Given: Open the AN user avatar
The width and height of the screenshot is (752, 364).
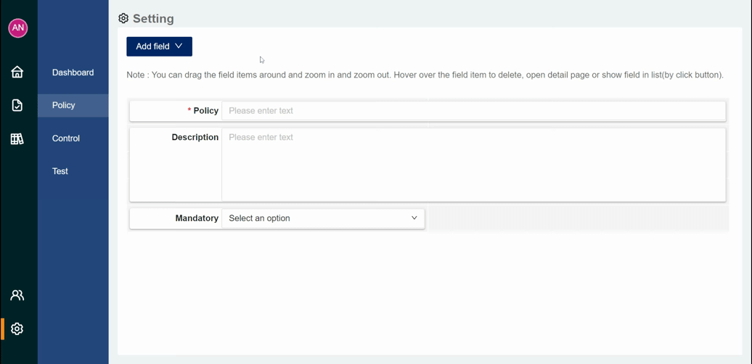Looking at the screenshot, I should tap(17, 28).
